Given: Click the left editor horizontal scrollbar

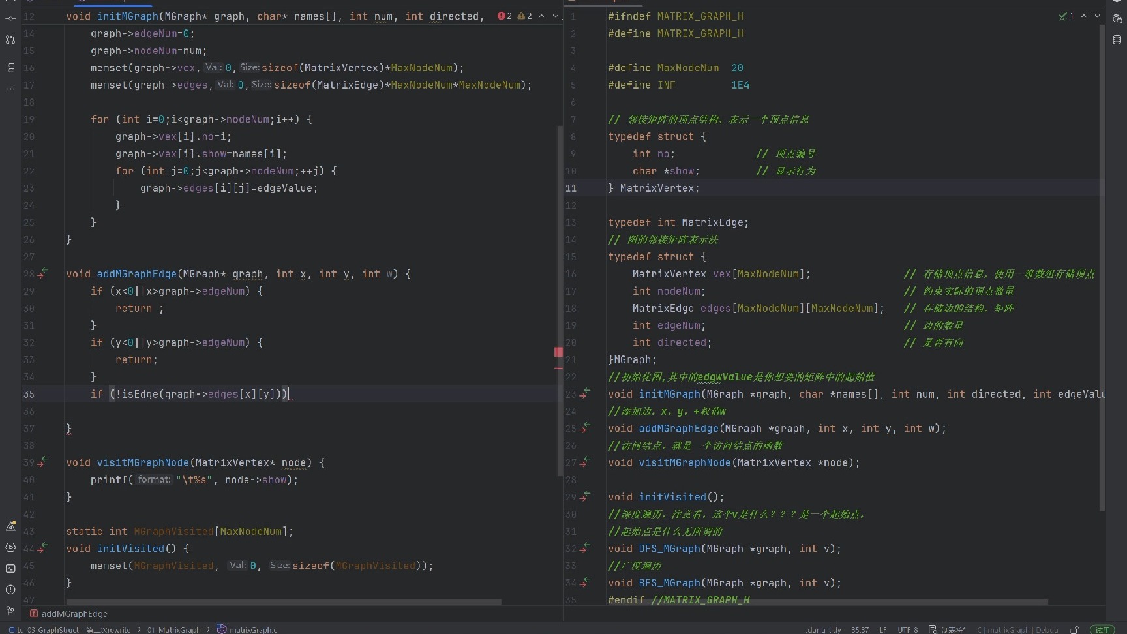Looking at the screenshot, I should click(x=284, y=602).
